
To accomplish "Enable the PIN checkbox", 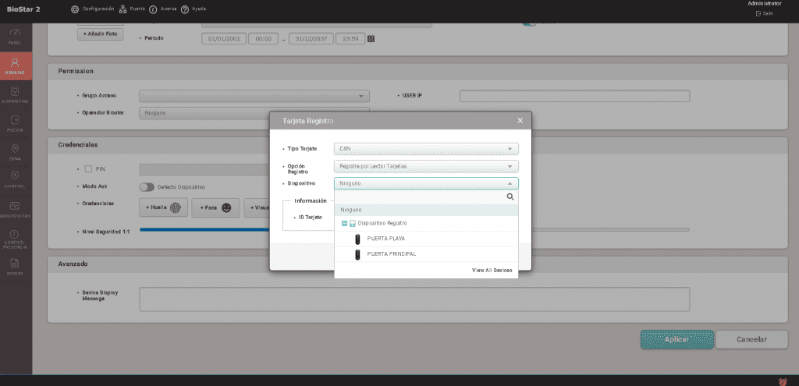I will tap(88, 168).
